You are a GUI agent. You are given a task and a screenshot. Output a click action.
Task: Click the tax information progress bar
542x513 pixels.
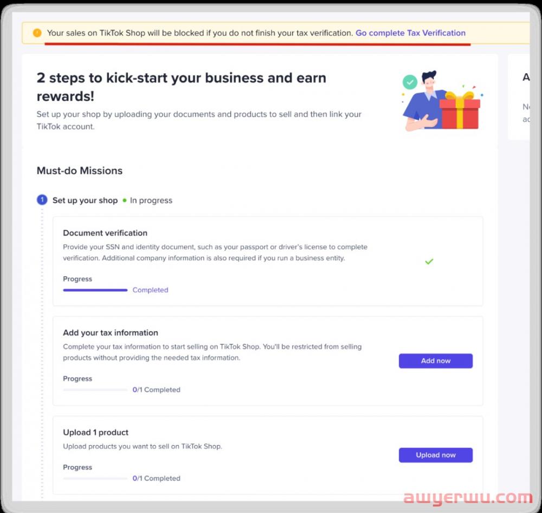point(95,390)
